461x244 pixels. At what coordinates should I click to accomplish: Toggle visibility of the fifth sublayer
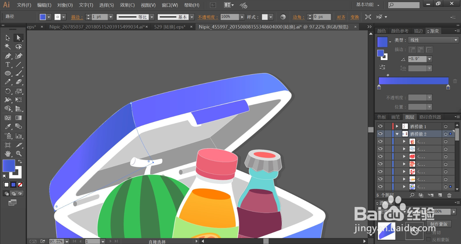(x=380, y=171)
